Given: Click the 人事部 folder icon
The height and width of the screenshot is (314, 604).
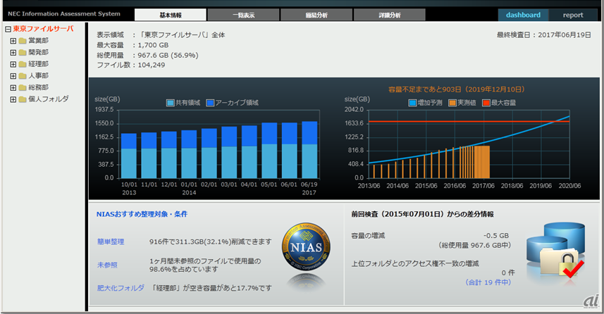Looking at the screenshot, I should point(23,76).
